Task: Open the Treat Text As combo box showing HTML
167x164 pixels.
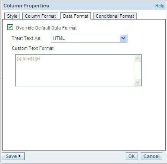Action: 89,38
